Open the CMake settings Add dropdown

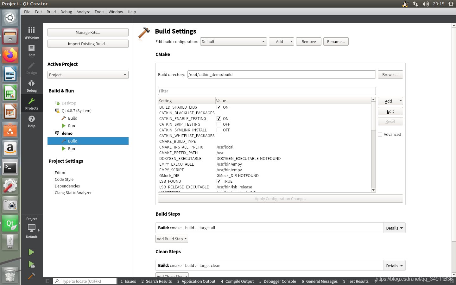click(x=390, y=101)
